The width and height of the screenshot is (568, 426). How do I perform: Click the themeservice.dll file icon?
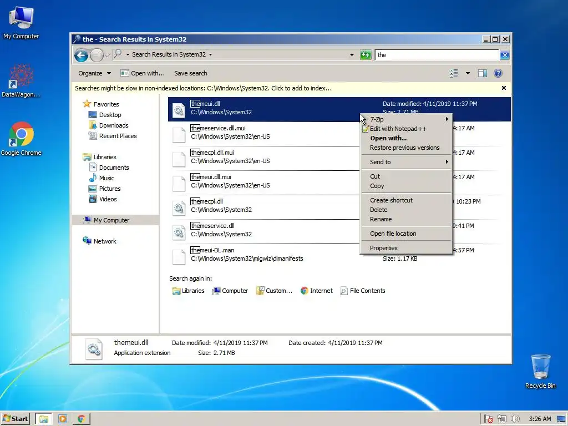click(179, 232)
